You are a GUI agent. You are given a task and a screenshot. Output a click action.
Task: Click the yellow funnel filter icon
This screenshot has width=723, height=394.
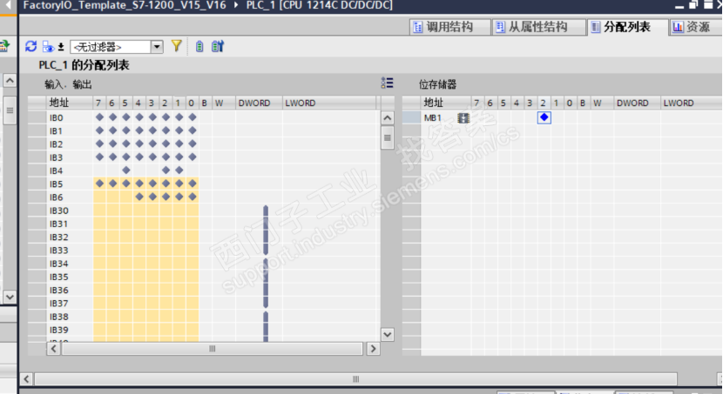176,46
